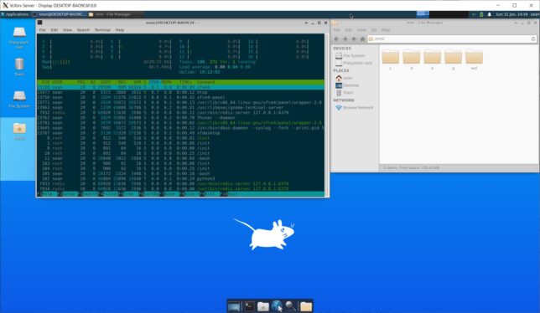Viewport: 540px width, 313px height.
Task: Click the file manager location path field
Action: pos(448,38)
